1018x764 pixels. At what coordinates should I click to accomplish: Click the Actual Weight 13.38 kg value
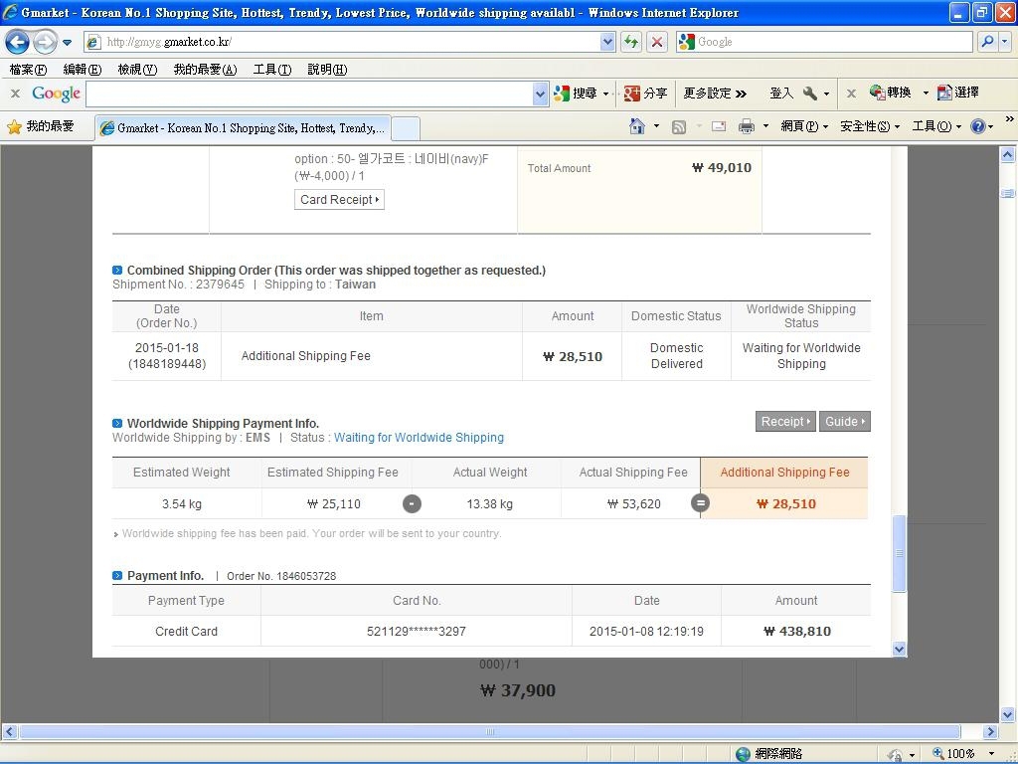pyautogui.click(x=489, y=504)
